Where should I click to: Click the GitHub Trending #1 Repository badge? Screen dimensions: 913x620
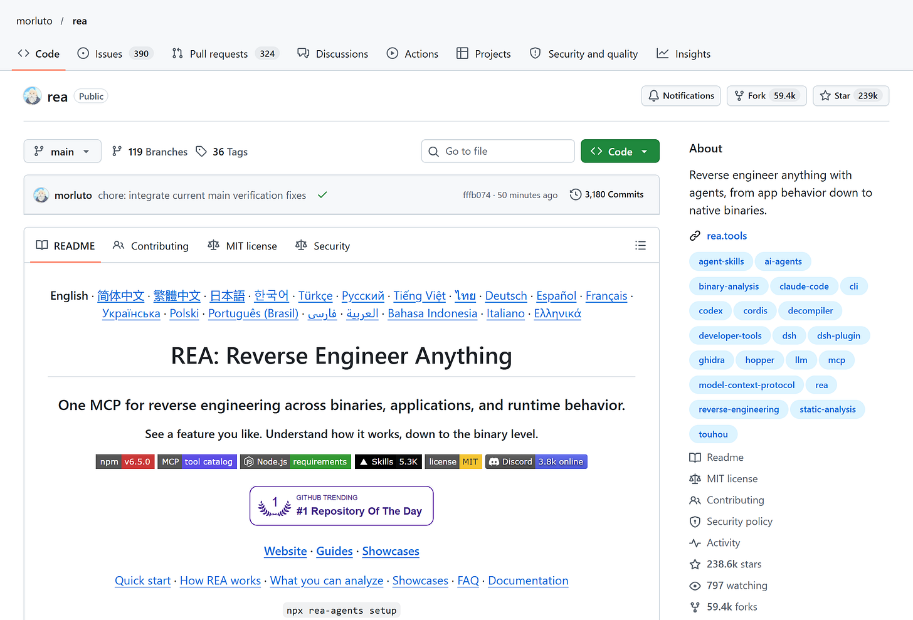tap(342, 506)
